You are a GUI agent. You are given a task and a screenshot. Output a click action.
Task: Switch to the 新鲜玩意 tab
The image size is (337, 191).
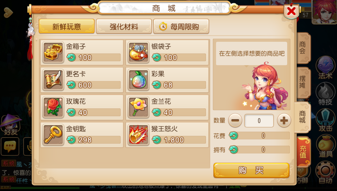coord(67,26)
